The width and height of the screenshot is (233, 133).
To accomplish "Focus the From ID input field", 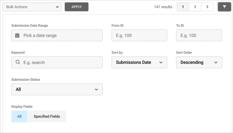I will pos(139,35).
